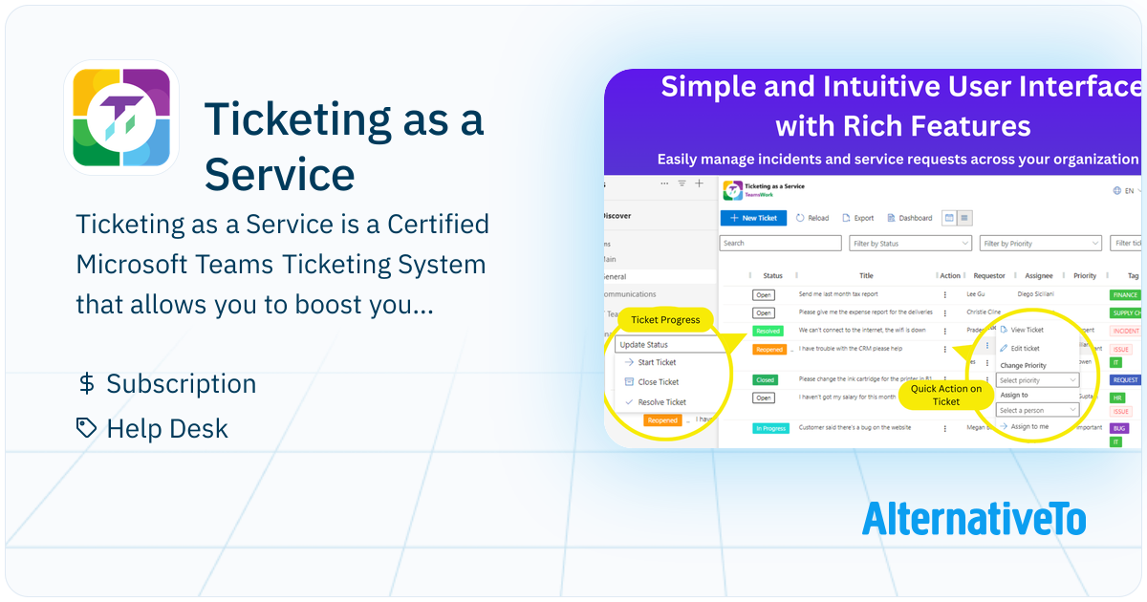Click the FINANCE tag
Image resolution: width=1147 pixels, height=602 pixels.
(x=1125, y=295)
